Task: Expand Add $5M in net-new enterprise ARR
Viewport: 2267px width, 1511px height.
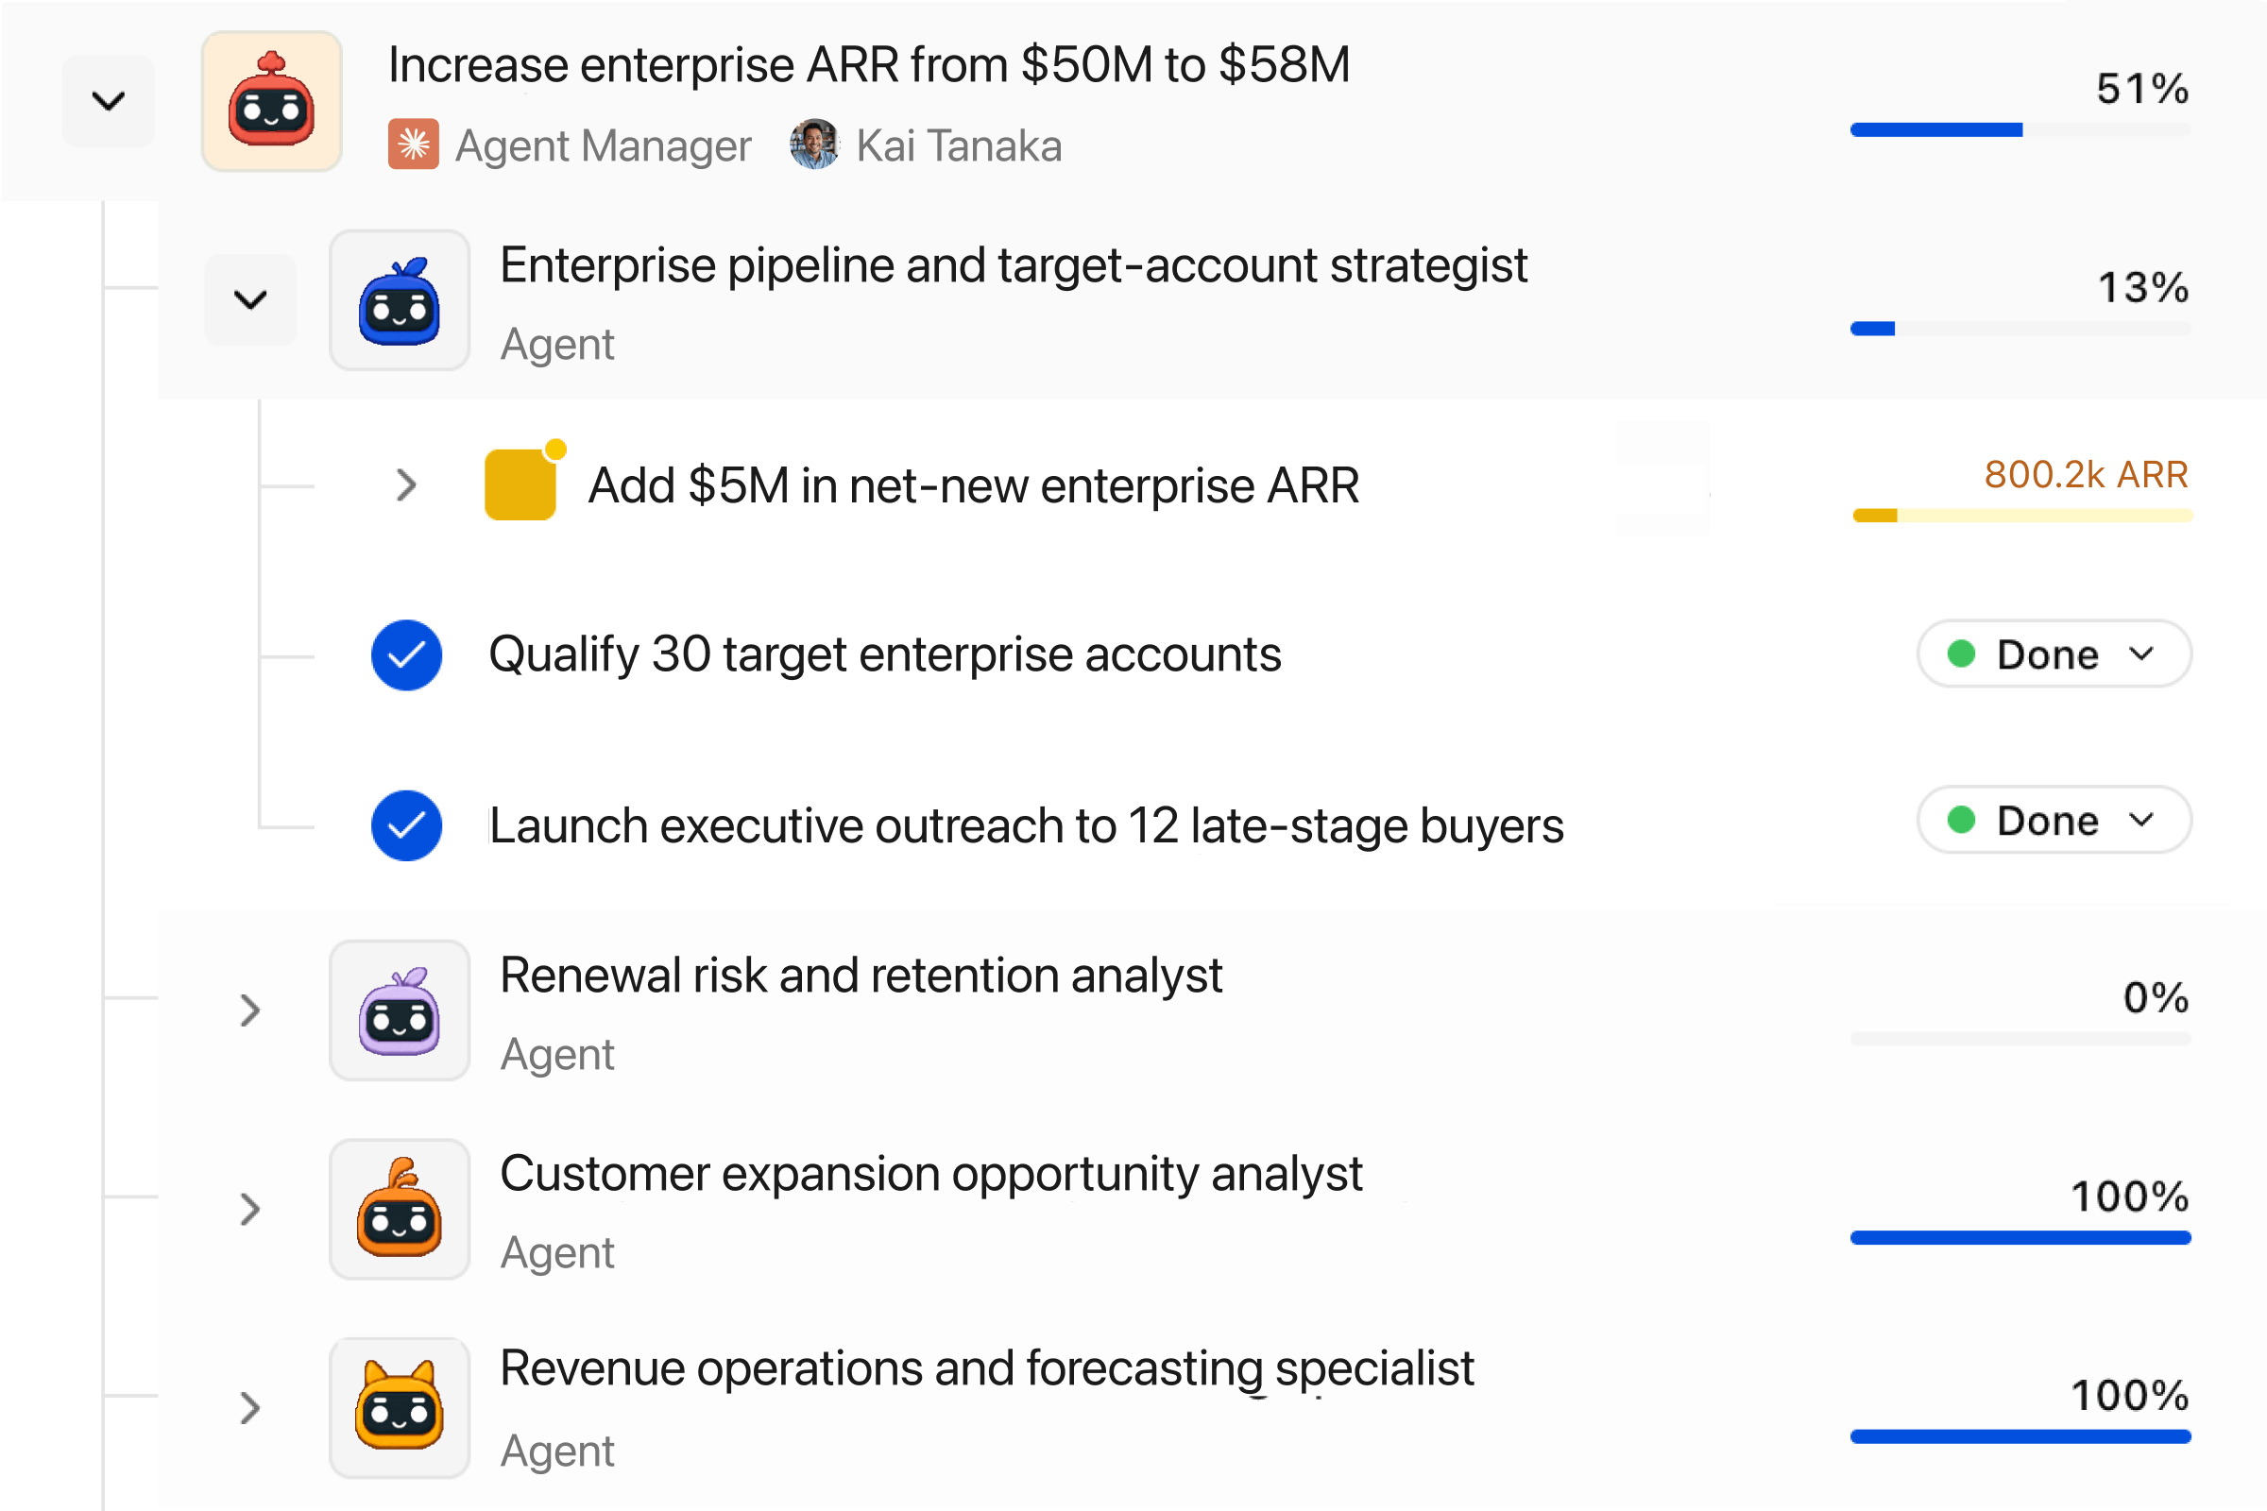Action: tap(407, 484)
